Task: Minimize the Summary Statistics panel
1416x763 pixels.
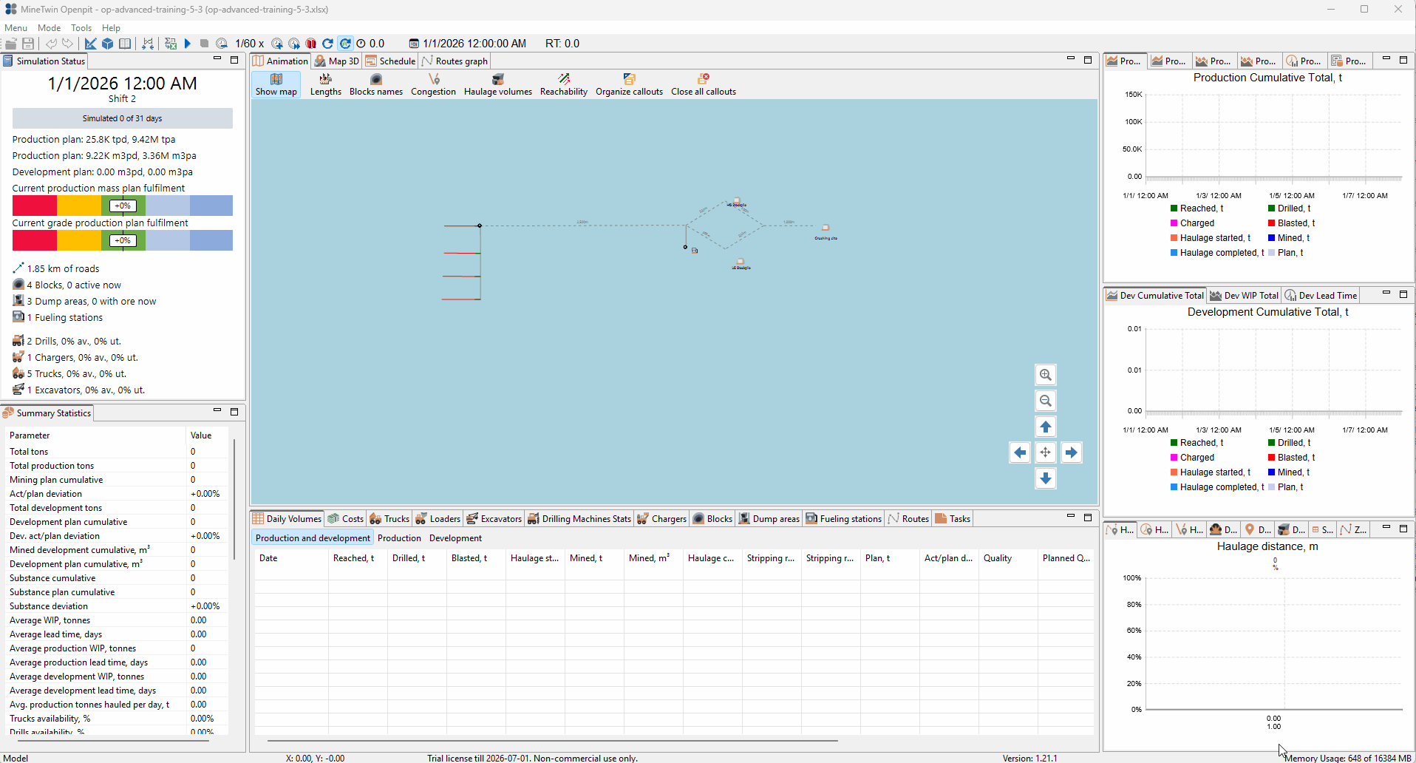Action: click(217, 410)
